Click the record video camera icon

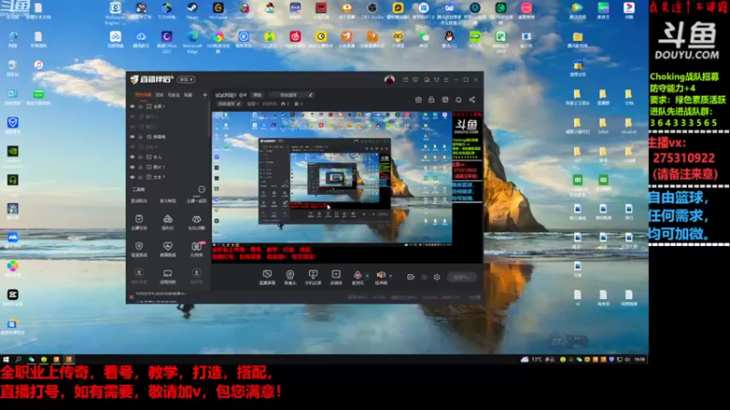(x=411, y=277)
